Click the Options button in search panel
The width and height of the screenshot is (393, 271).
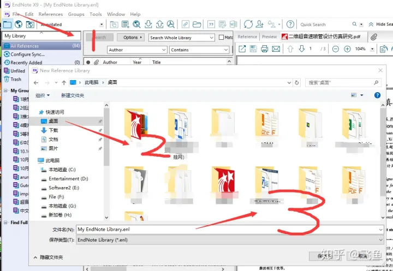[x=130, y=37]
